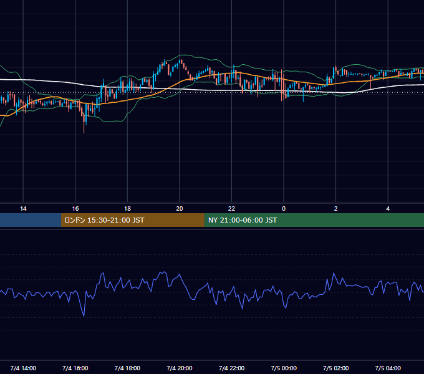Image resolution: width=424 pixels, height=374 pixels.
Task: Click the oscillator's lowest trough just after 16:00
Action: point(84,315)
